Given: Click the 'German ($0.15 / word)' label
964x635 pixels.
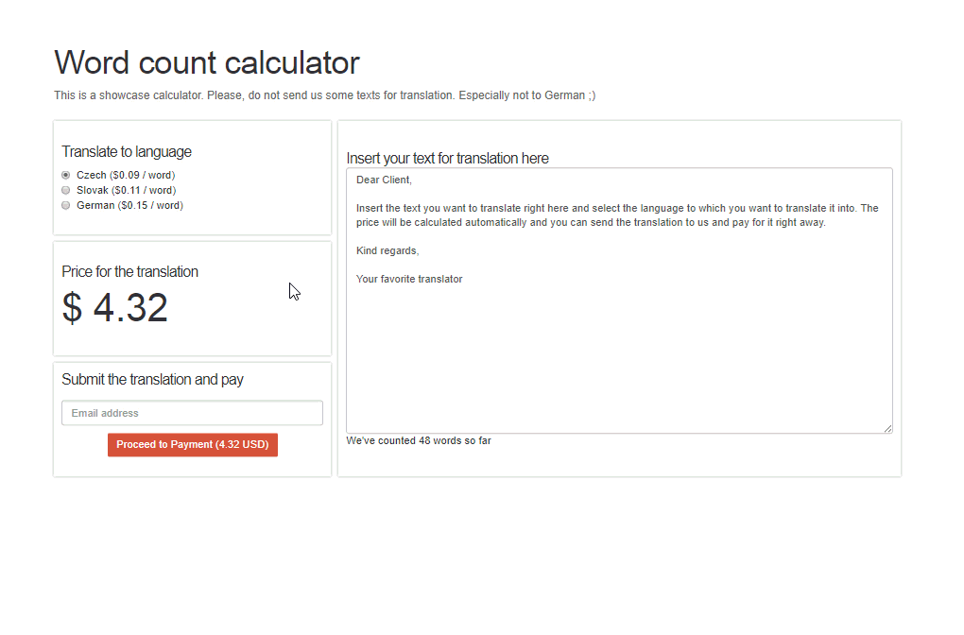Looking at the screenshot, I should click(129, 205).
